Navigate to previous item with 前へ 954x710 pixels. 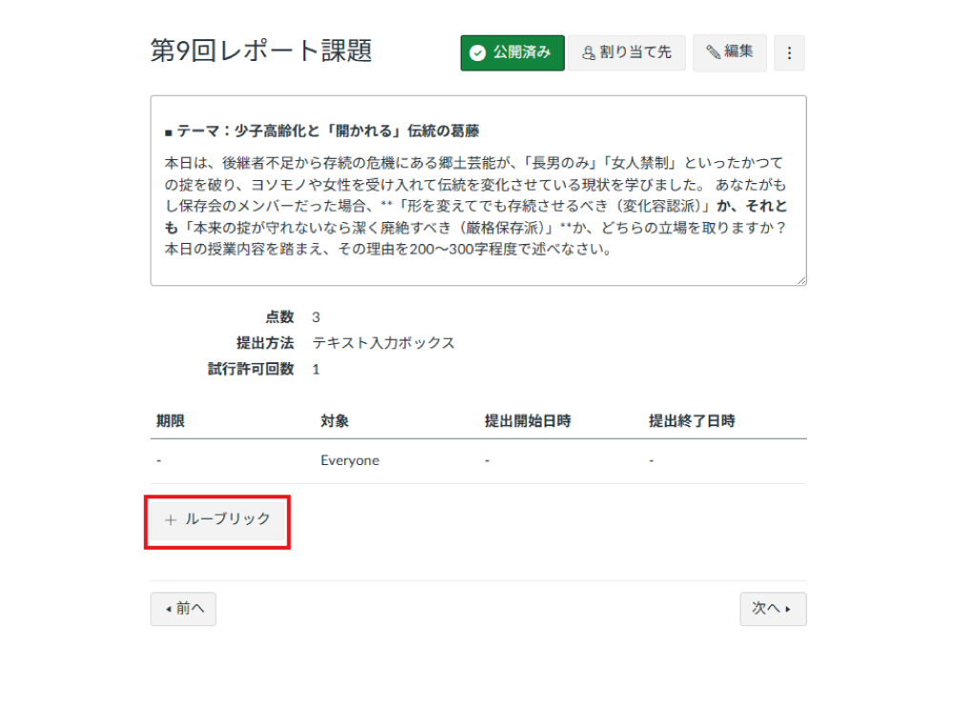click(x=183, y=609)
